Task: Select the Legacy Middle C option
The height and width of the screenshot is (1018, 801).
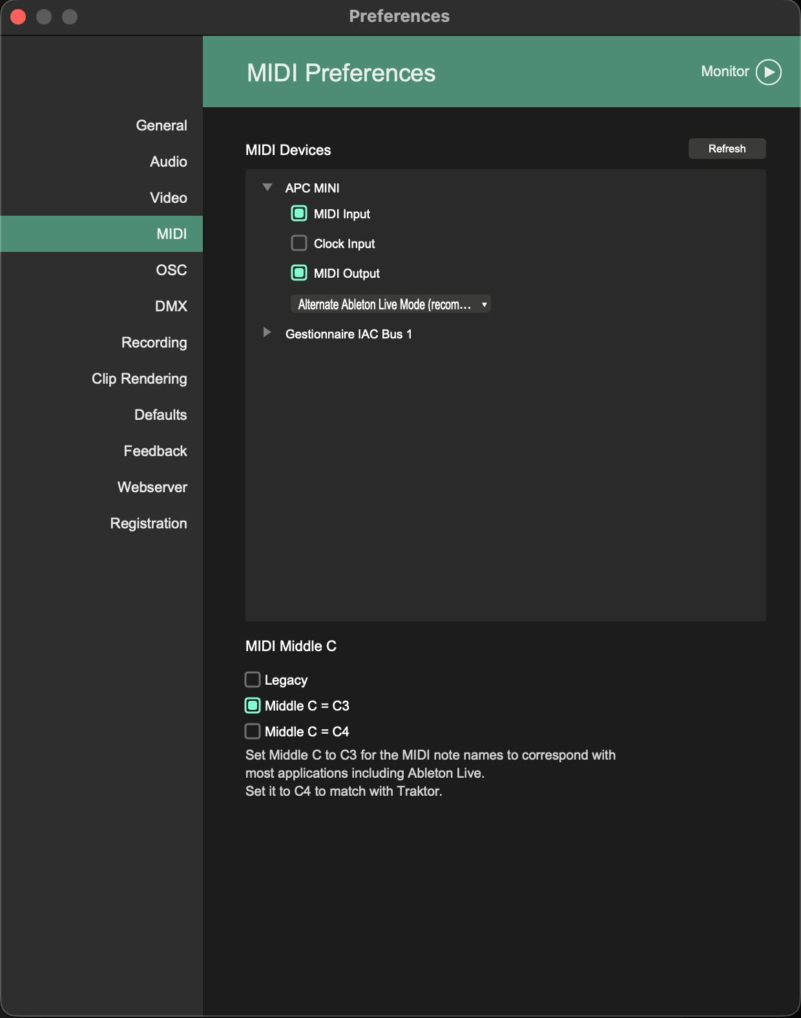Action: point(253,680)
